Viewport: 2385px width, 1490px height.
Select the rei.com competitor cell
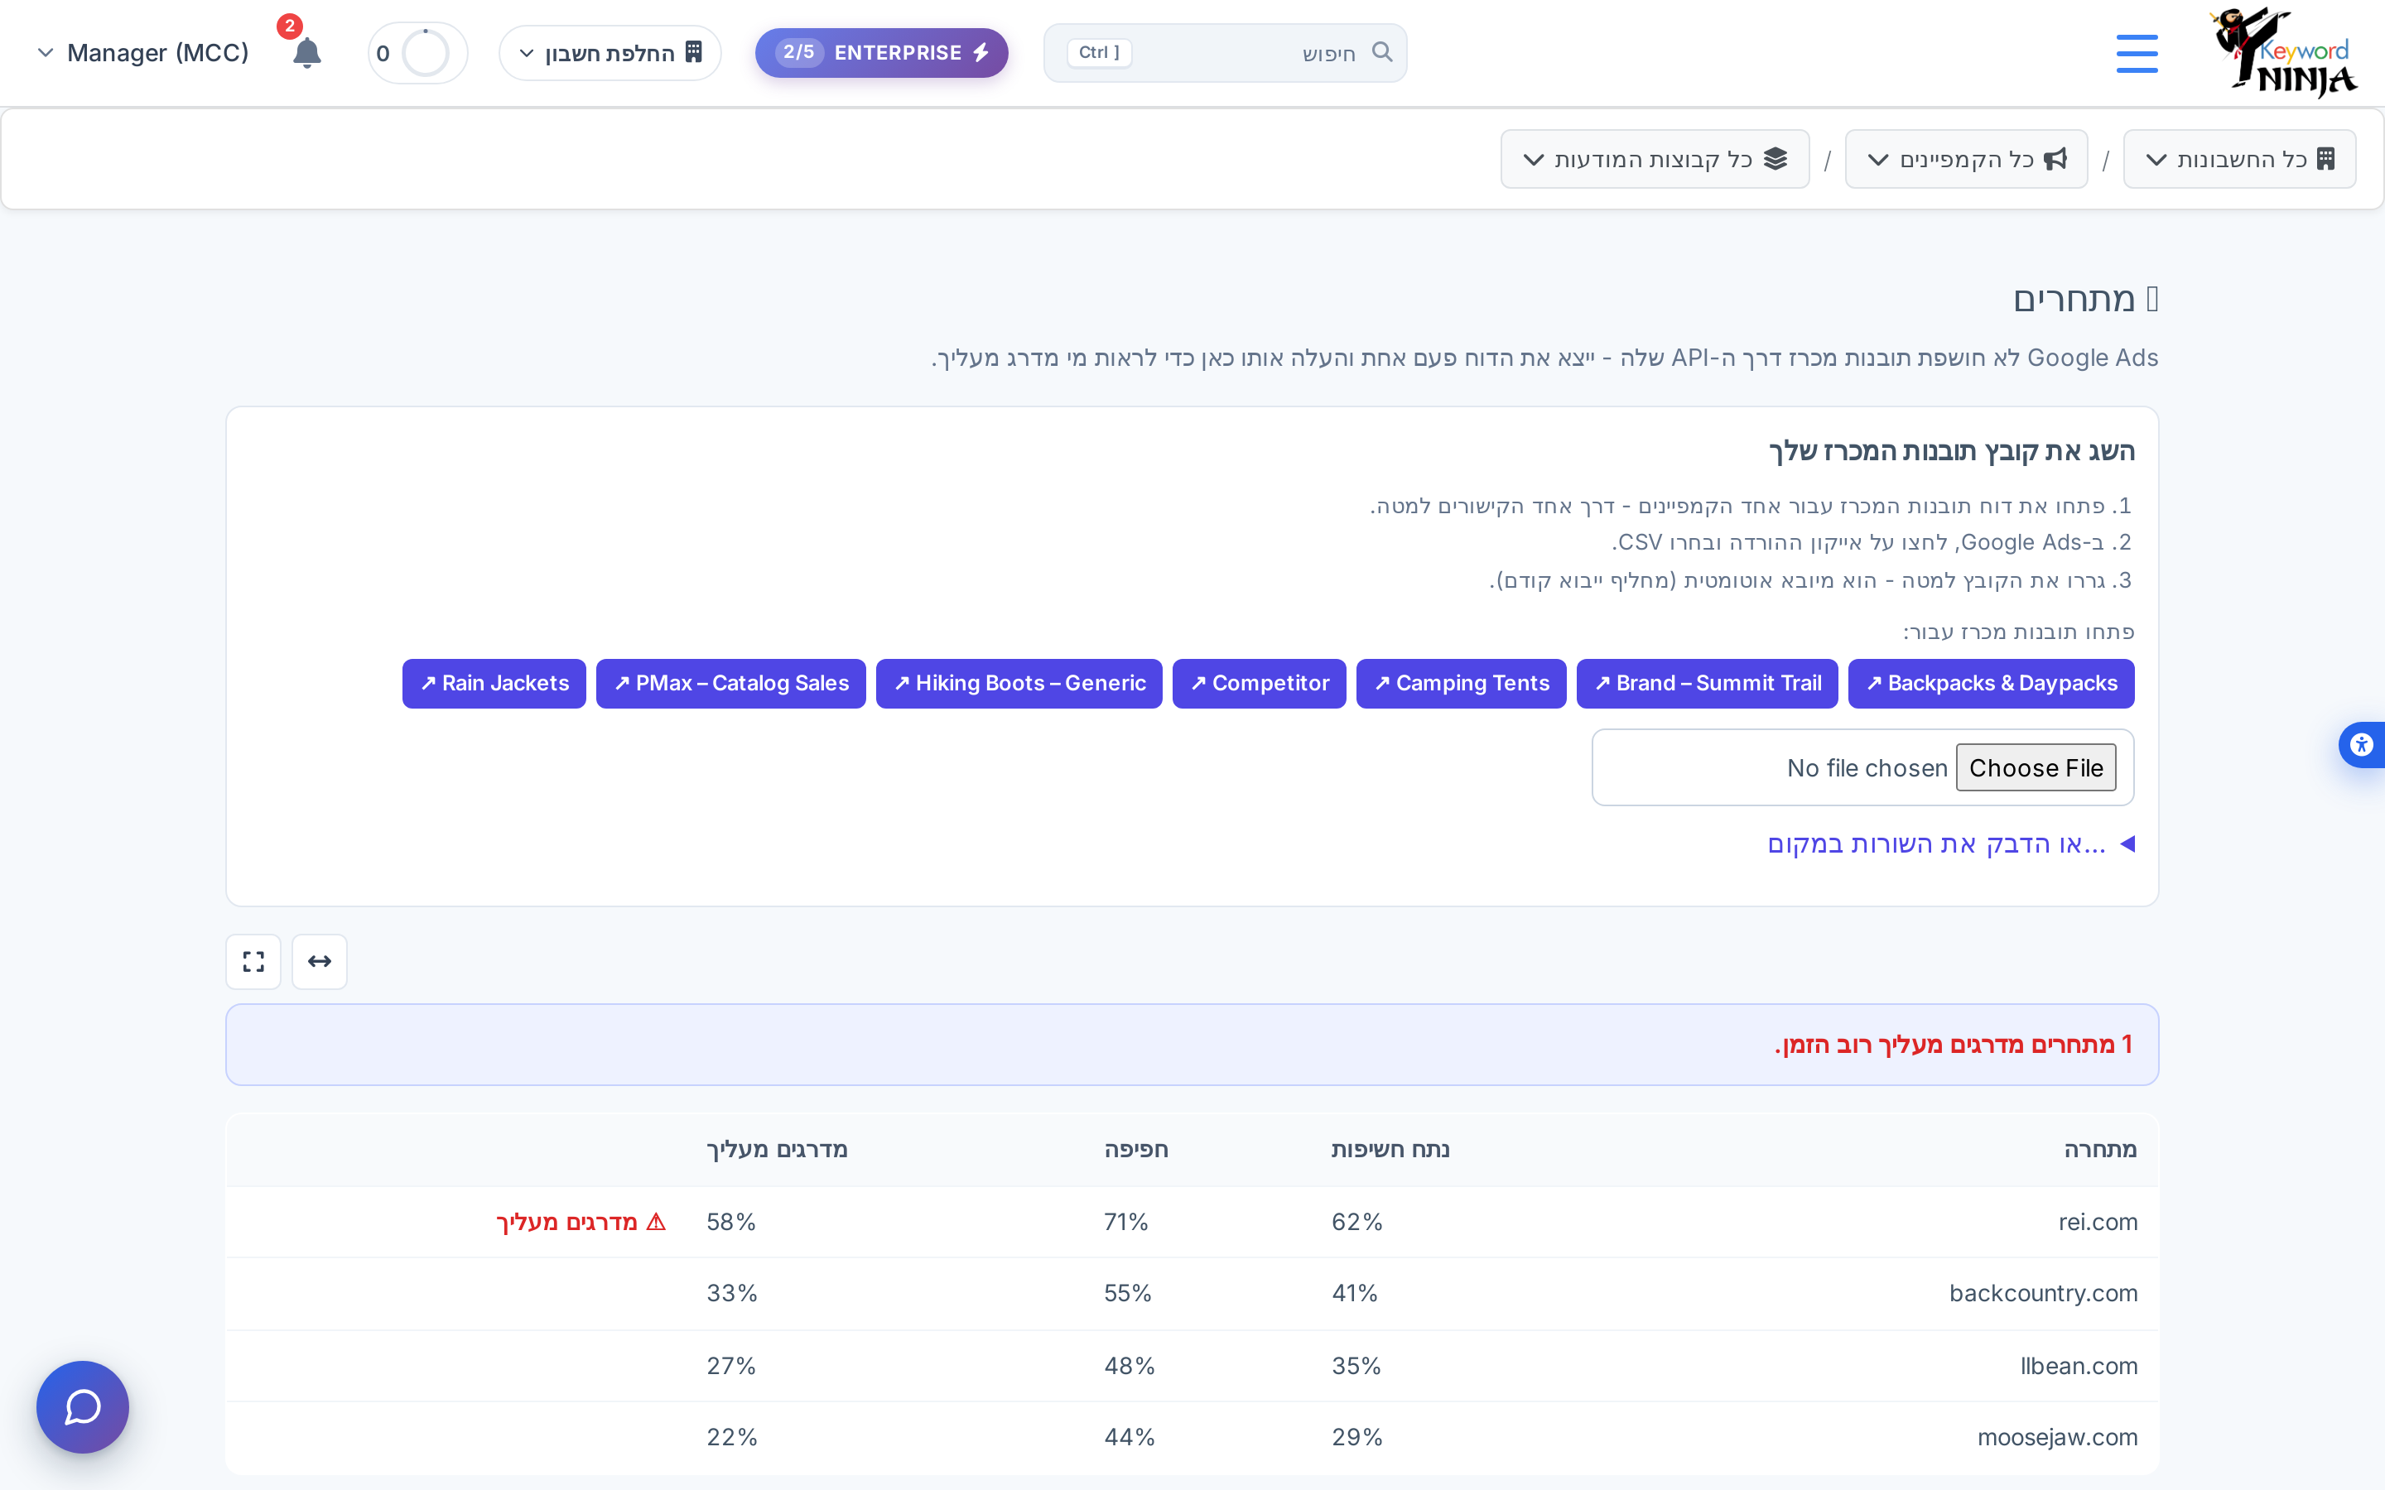tap(2098, 1222)
